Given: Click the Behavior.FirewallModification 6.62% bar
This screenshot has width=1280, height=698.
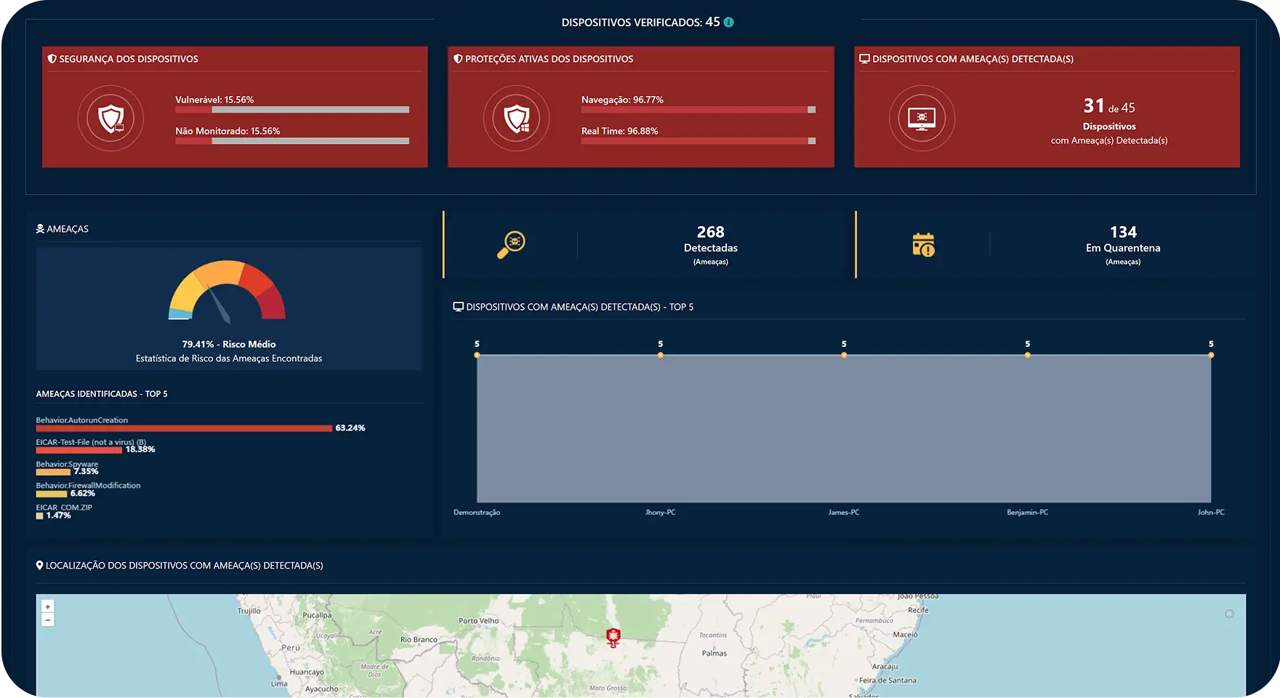Looking at the screenshot, I should pos(52,494).
